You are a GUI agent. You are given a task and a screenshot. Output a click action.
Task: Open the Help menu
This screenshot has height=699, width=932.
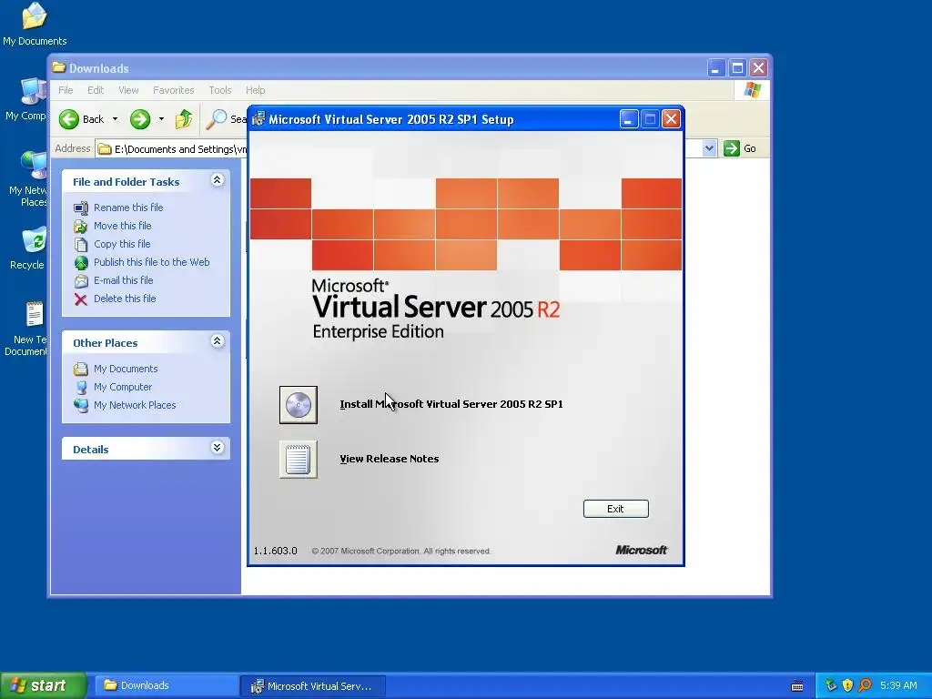pos(256,90)
